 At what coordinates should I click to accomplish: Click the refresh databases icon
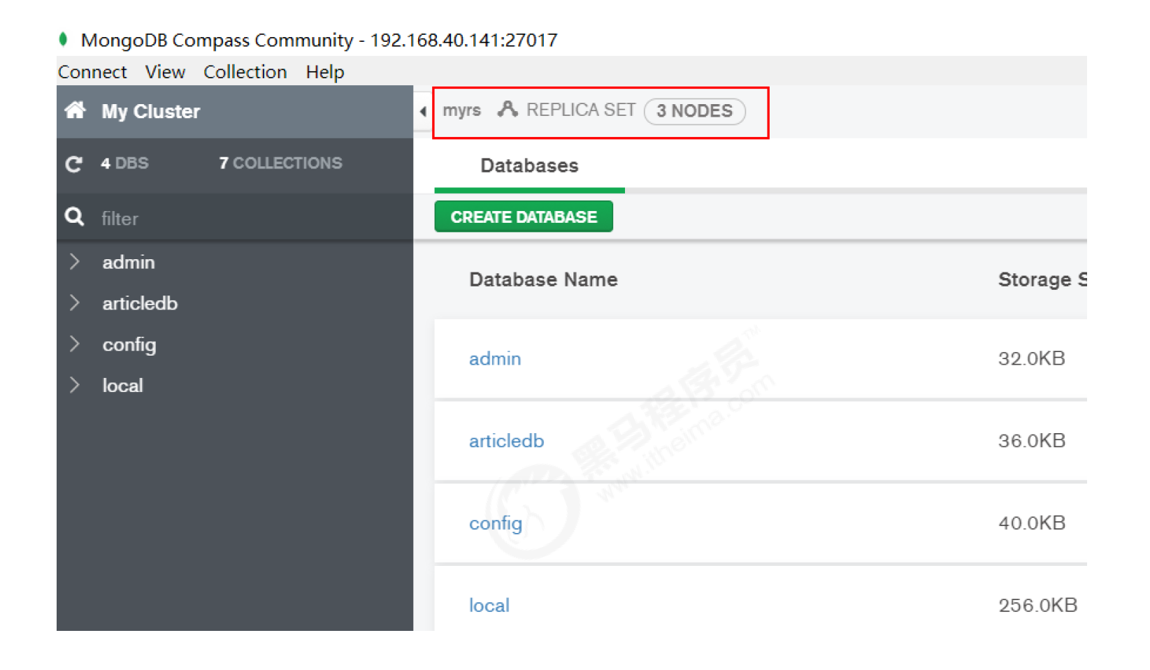[74, 164]
